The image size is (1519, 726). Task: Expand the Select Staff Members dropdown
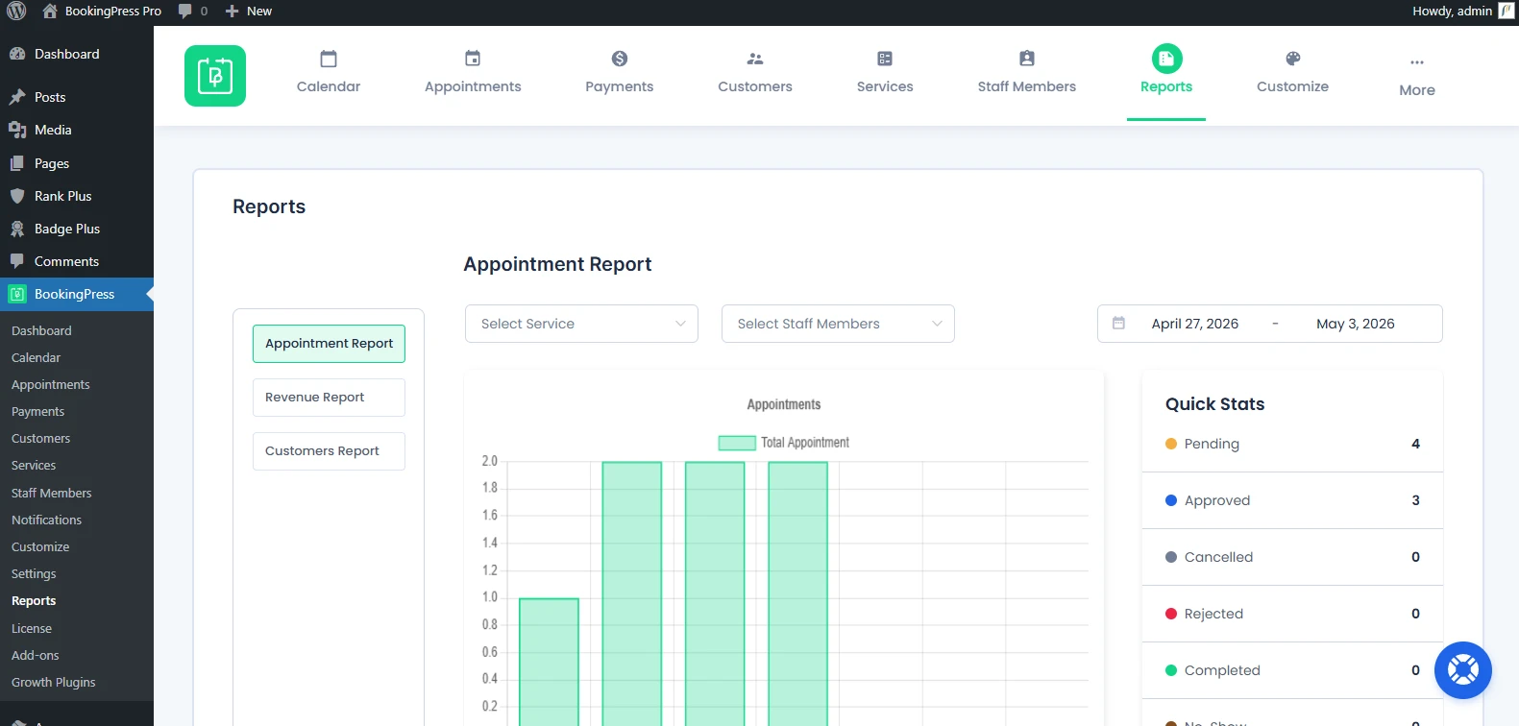click(838, 324)
